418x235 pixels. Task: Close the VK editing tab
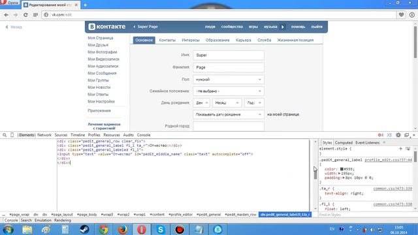tap(76, 5)
